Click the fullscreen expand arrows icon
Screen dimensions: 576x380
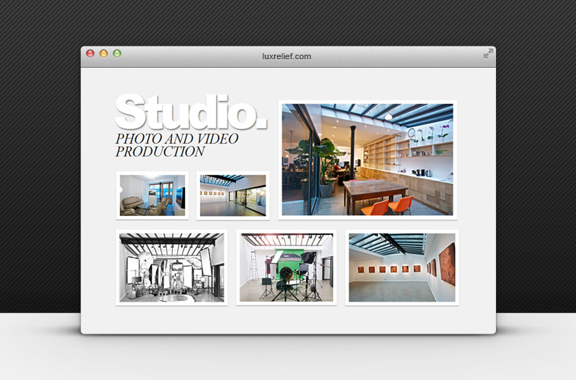pyautogui.click(x=488, y=53)
